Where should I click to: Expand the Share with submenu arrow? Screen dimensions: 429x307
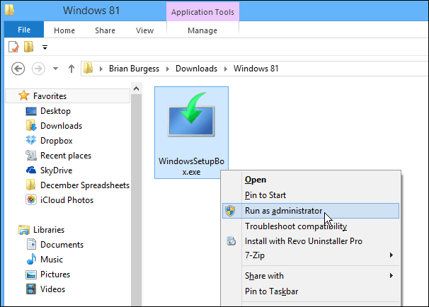391,276
